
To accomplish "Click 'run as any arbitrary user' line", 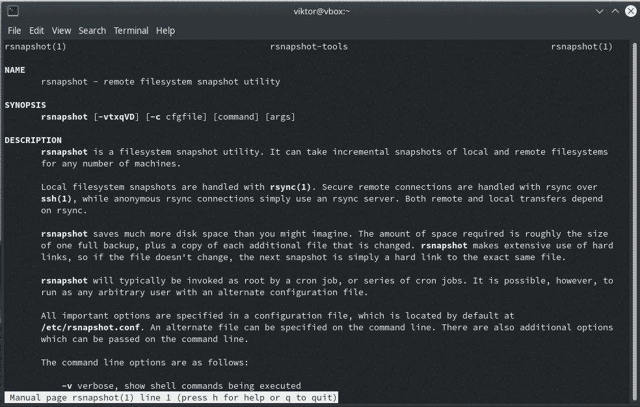I will pyautogui.click(x=204, y=292).
